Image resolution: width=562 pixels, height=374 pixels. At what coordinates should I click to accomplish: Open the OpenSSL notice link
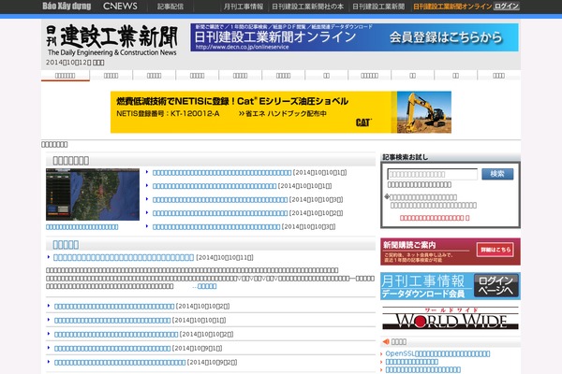coord(437,353)
